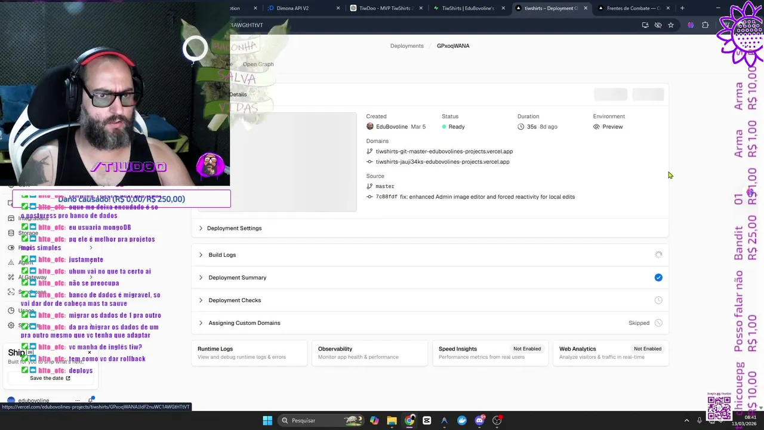764x430 pixels.
Task: Click the crossed-out eye icon in address bar
Action: click(658, 25)
